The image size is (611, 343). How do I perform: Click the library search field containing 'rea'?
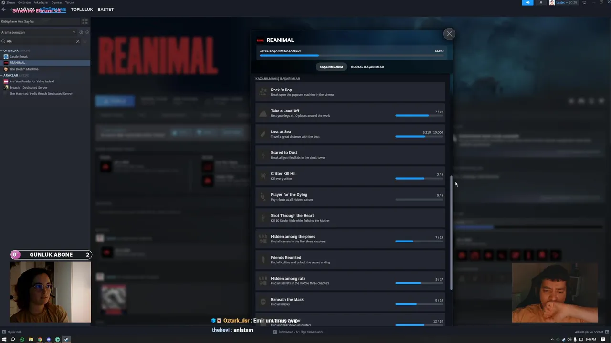pos(40,41)
